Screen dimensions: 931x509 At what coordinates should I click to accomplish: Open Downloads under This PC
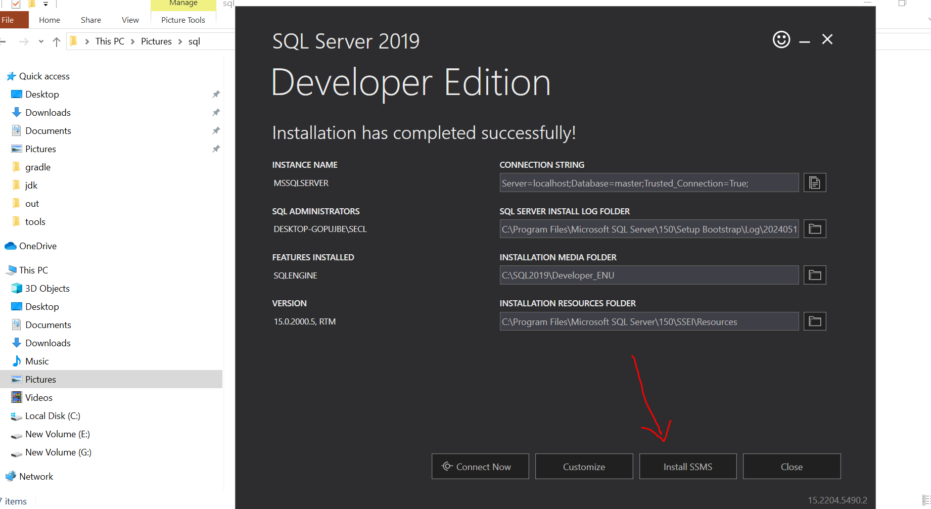pos(48,343)
